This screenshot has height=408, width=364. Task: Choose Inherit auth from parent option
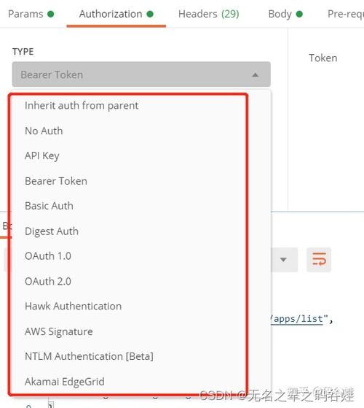(82, 106)
